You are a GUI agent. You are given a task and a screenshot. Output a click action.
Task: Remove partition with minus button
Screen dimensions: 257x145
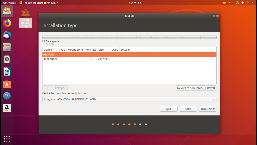pyautogui.click(x=51, y=88)
